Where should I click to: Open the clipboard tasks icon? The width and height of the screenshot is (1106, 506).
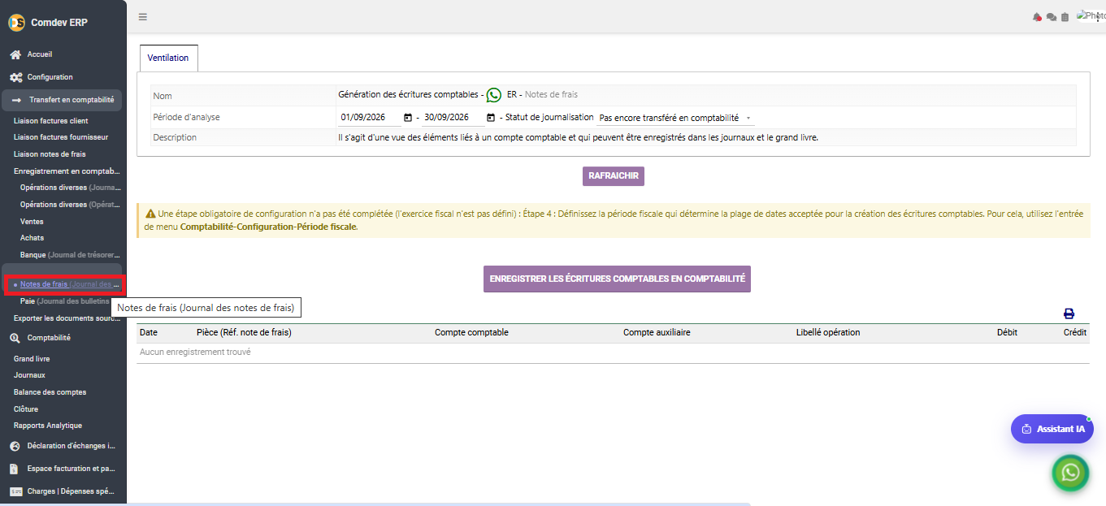click(1065, 17)
